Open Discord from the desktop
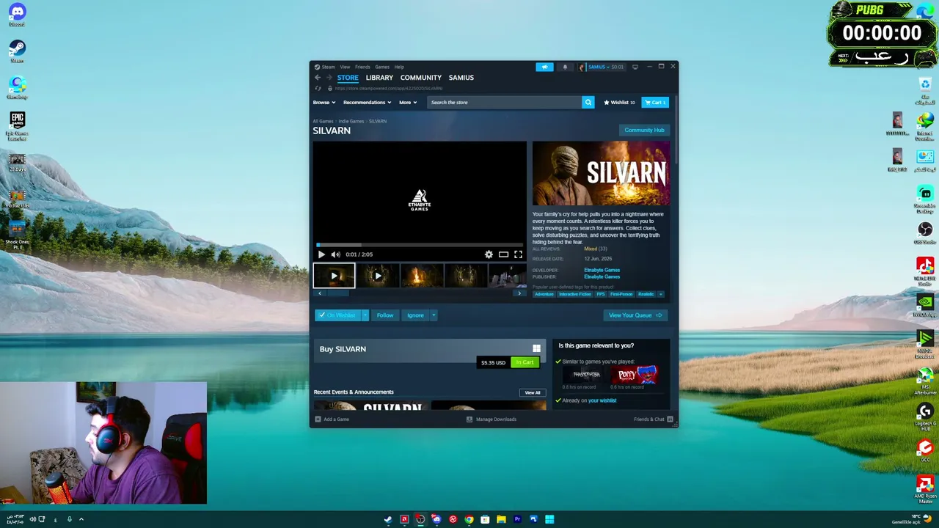This screenshot has height=528, width=939. point(17,15)
